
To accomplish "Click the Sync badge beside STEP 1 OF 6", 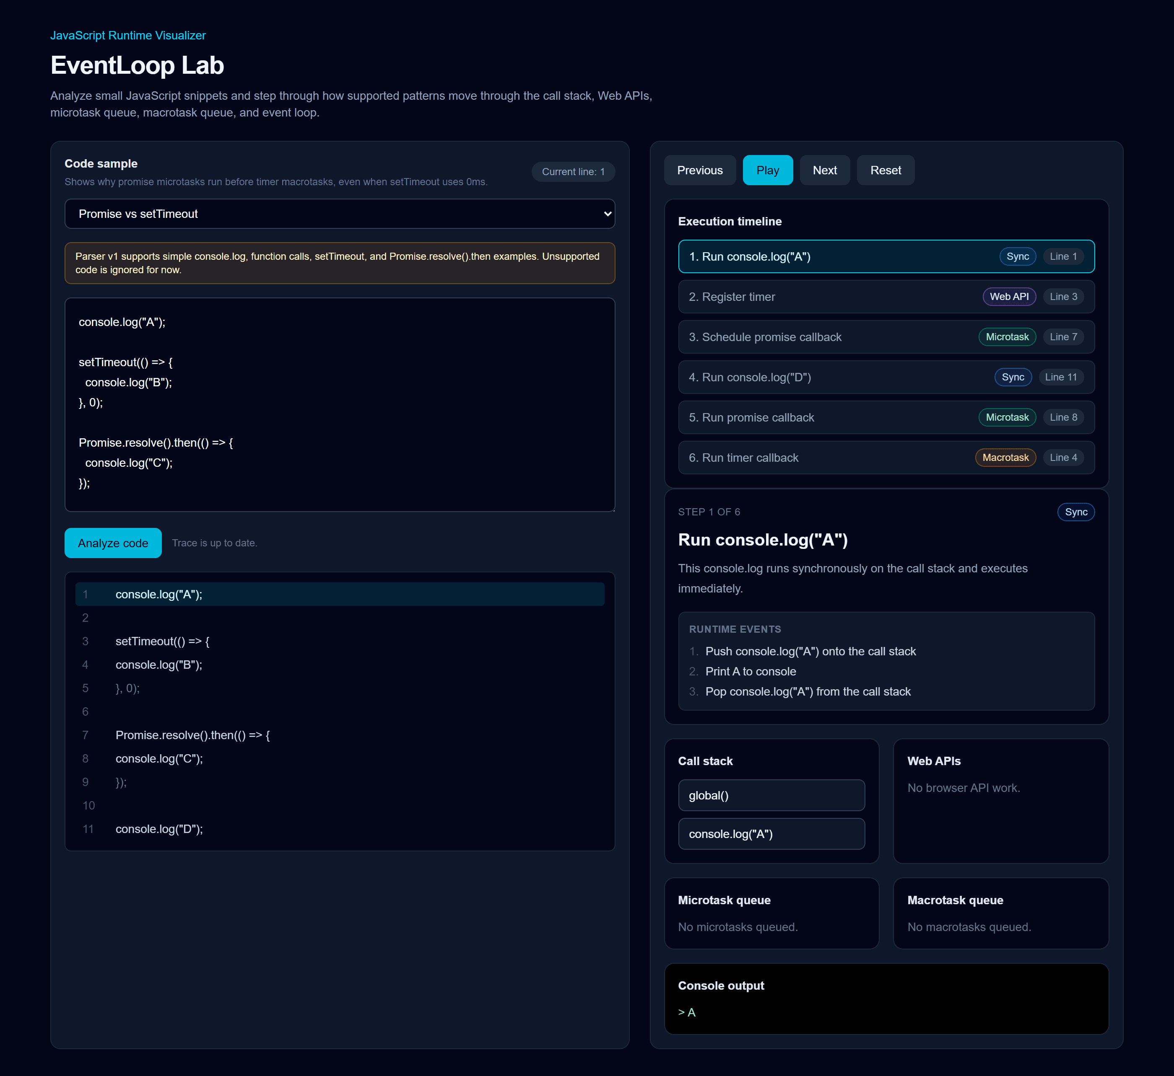I will 1075,512.
